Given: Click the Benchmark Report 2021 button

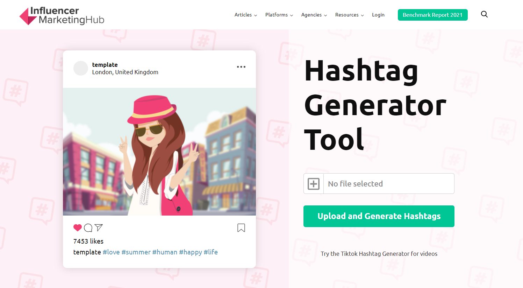Looking at the screenshot, I should point(433,15).
